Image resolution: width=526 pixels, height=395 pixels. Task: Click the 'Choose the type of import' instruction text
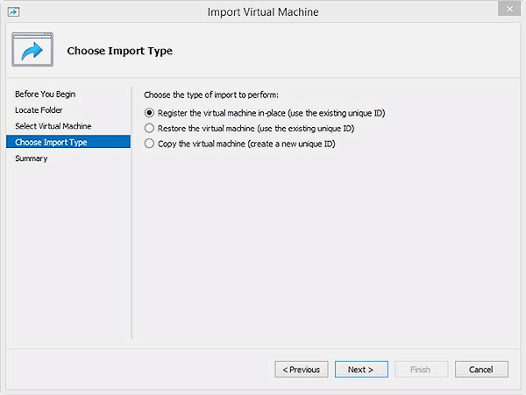click(x=216, y=95)
